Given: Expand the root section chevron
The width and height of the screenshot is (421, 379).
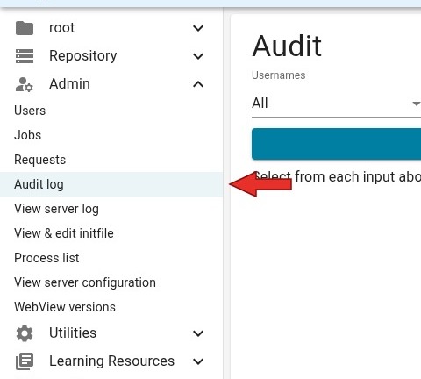Looking at the screenshot, I should (198, 28).
